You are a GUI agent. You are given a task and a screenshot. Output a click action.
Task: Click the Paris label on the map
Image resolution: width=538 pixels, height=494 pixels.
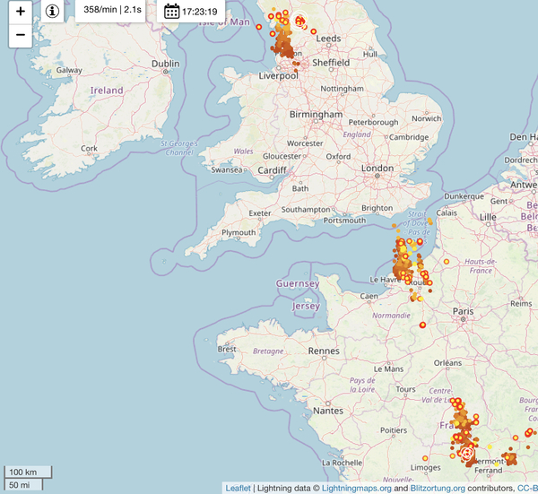pos(463,311)
